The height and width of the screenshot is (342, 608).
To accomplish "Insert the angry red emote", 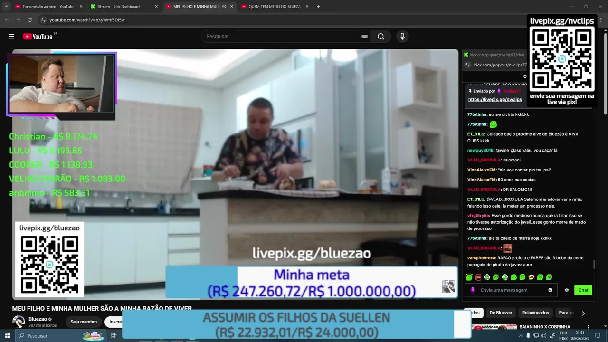I will 478,277.
